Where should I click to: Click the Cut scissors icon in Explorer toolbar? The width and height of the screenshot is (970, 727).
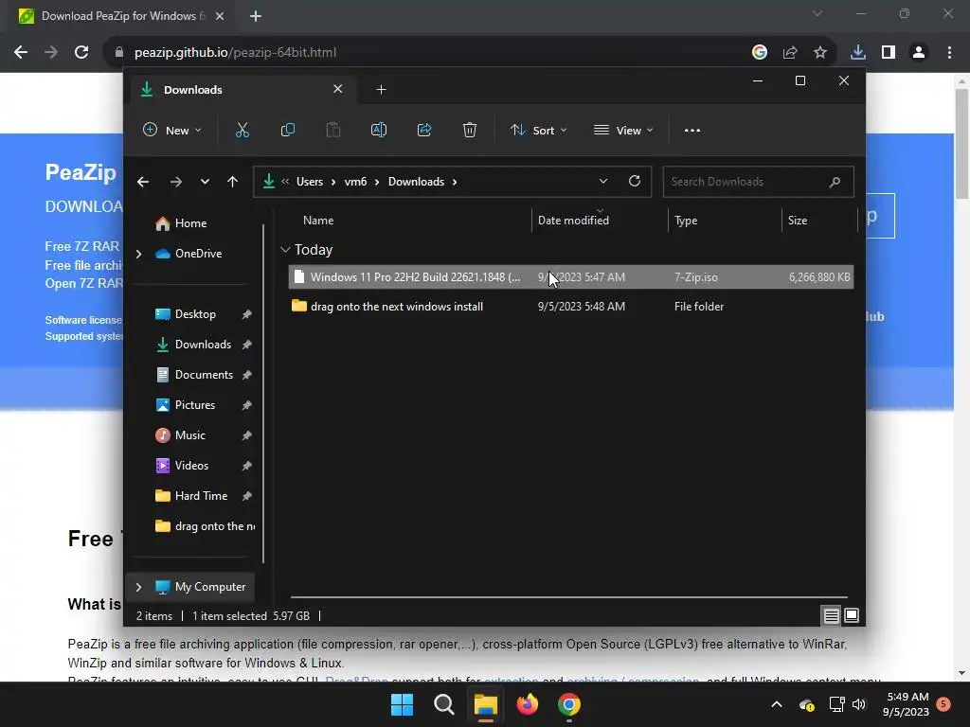[x=242, y=130]
